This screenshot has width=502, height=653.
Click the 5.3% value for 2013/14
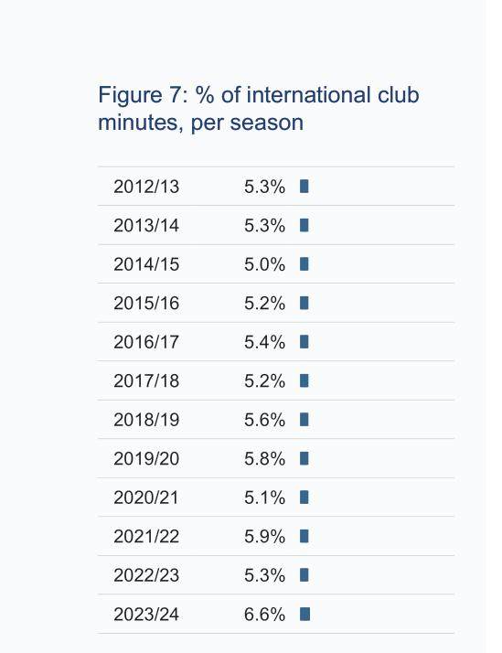pos(265,225)
